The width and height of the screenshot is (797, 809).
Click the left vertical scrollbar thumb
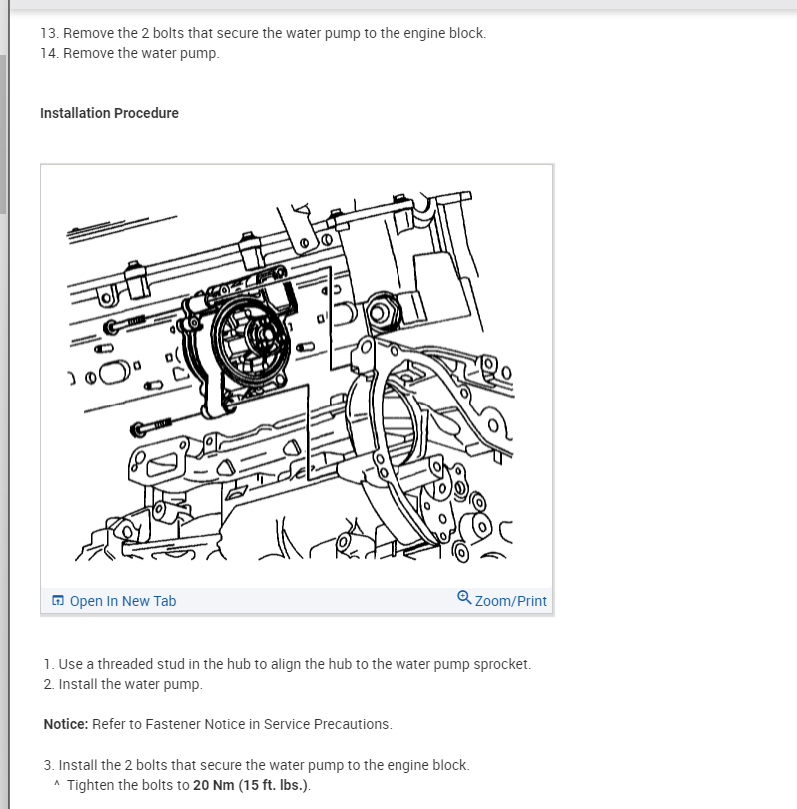coord(3,134)
